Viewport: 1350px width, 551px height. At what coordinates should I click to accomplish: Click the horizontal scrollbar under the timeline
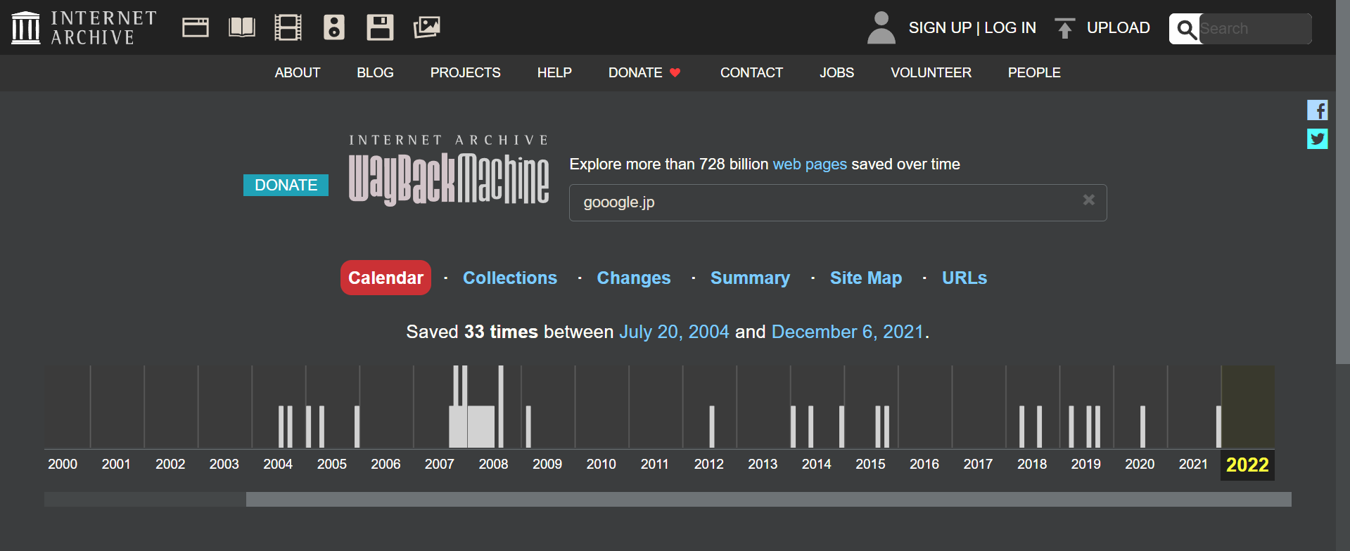767,500
